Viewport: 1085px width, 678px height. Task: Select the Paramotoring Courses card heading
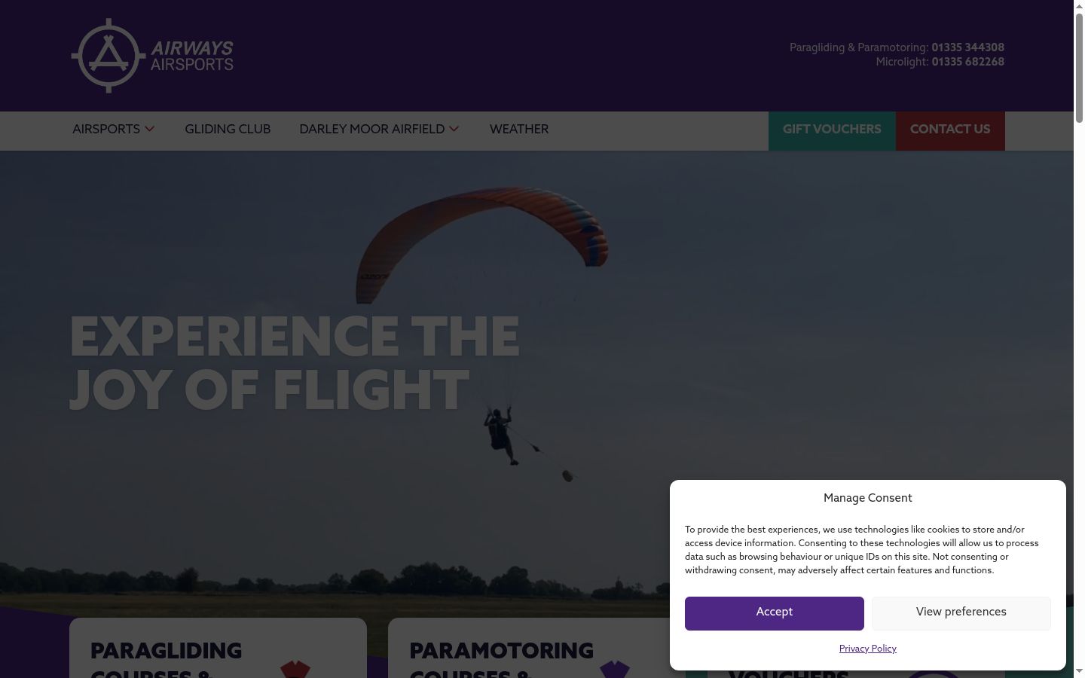(x=501, y=659)
